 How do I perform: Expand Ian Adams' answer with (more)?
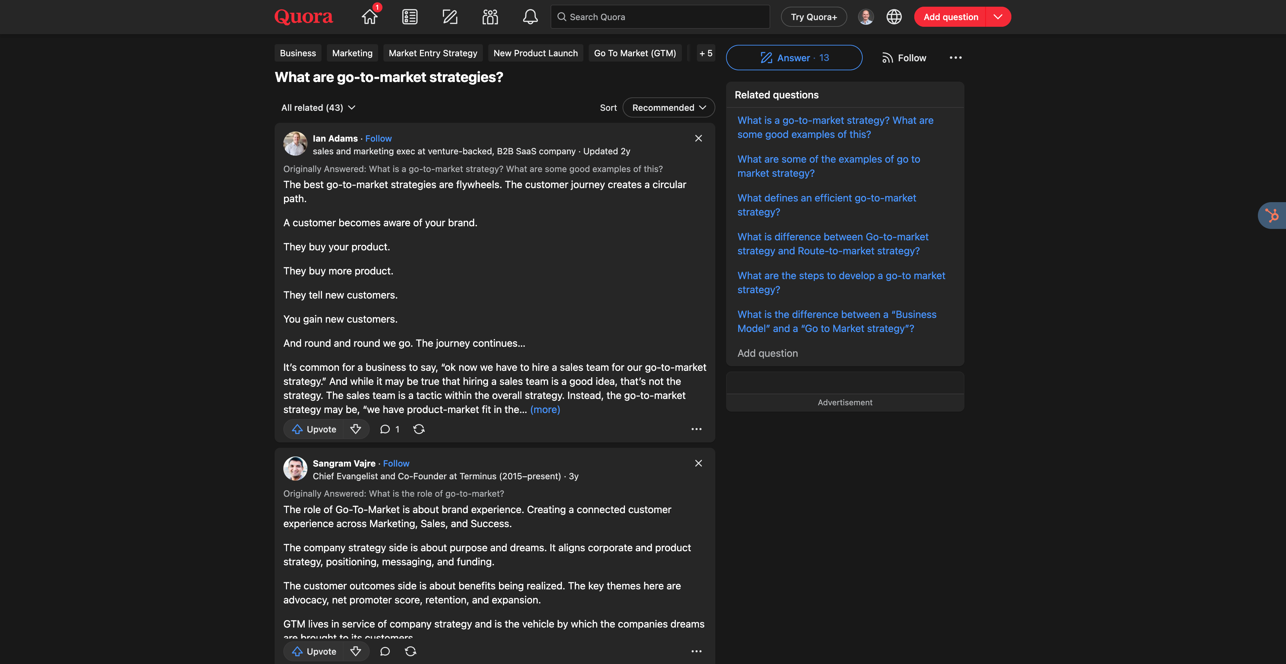pos(545,410)
